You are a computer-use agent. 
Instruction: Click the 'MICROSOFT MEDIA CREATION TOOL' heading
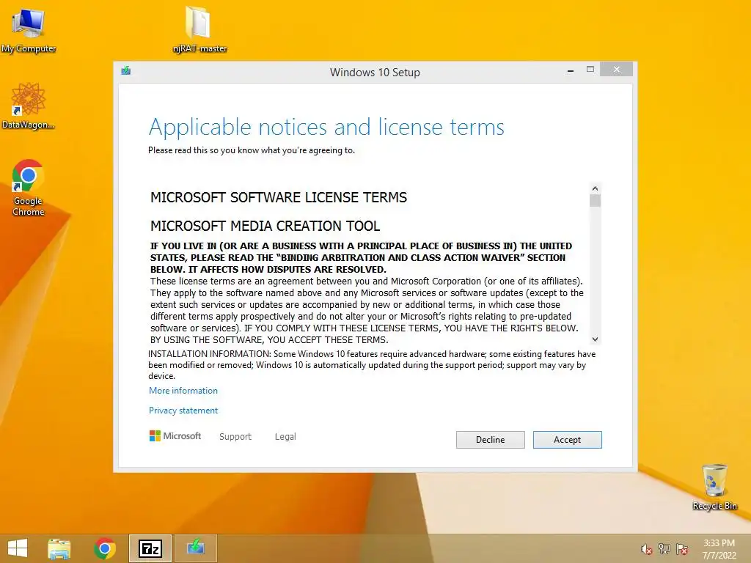[265, 226]
